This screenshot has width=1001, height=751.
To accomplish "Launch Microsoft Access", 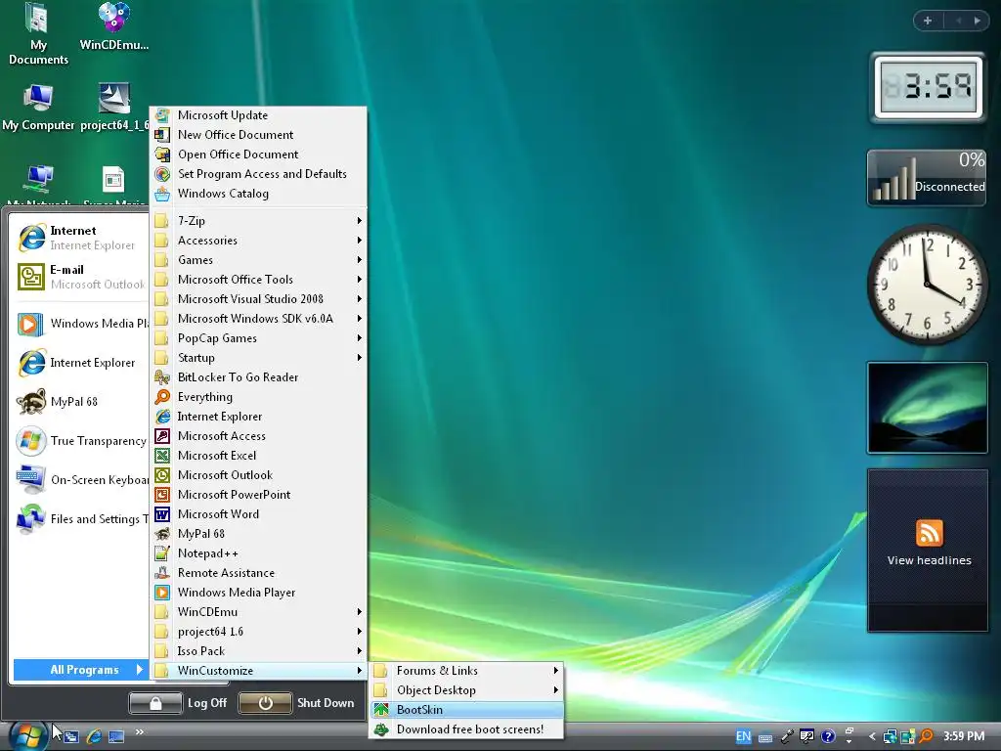I will pos(259,436).
